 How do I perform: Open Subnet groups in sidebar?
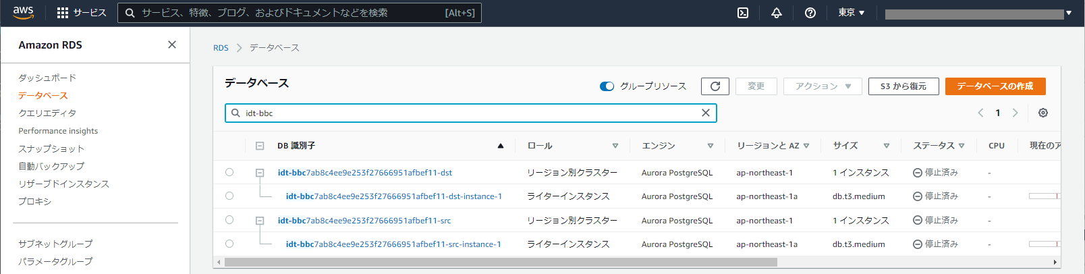[55, 244]
